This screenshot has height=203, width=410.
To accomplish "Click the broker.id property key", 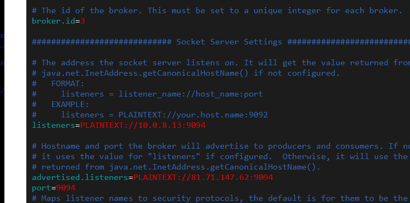I will pyautogui.click(x=53, y=21).
